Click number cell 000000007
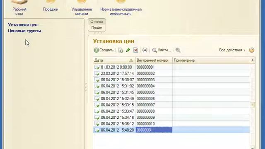The width and height of the screenshot is (265, 149). 154,105
